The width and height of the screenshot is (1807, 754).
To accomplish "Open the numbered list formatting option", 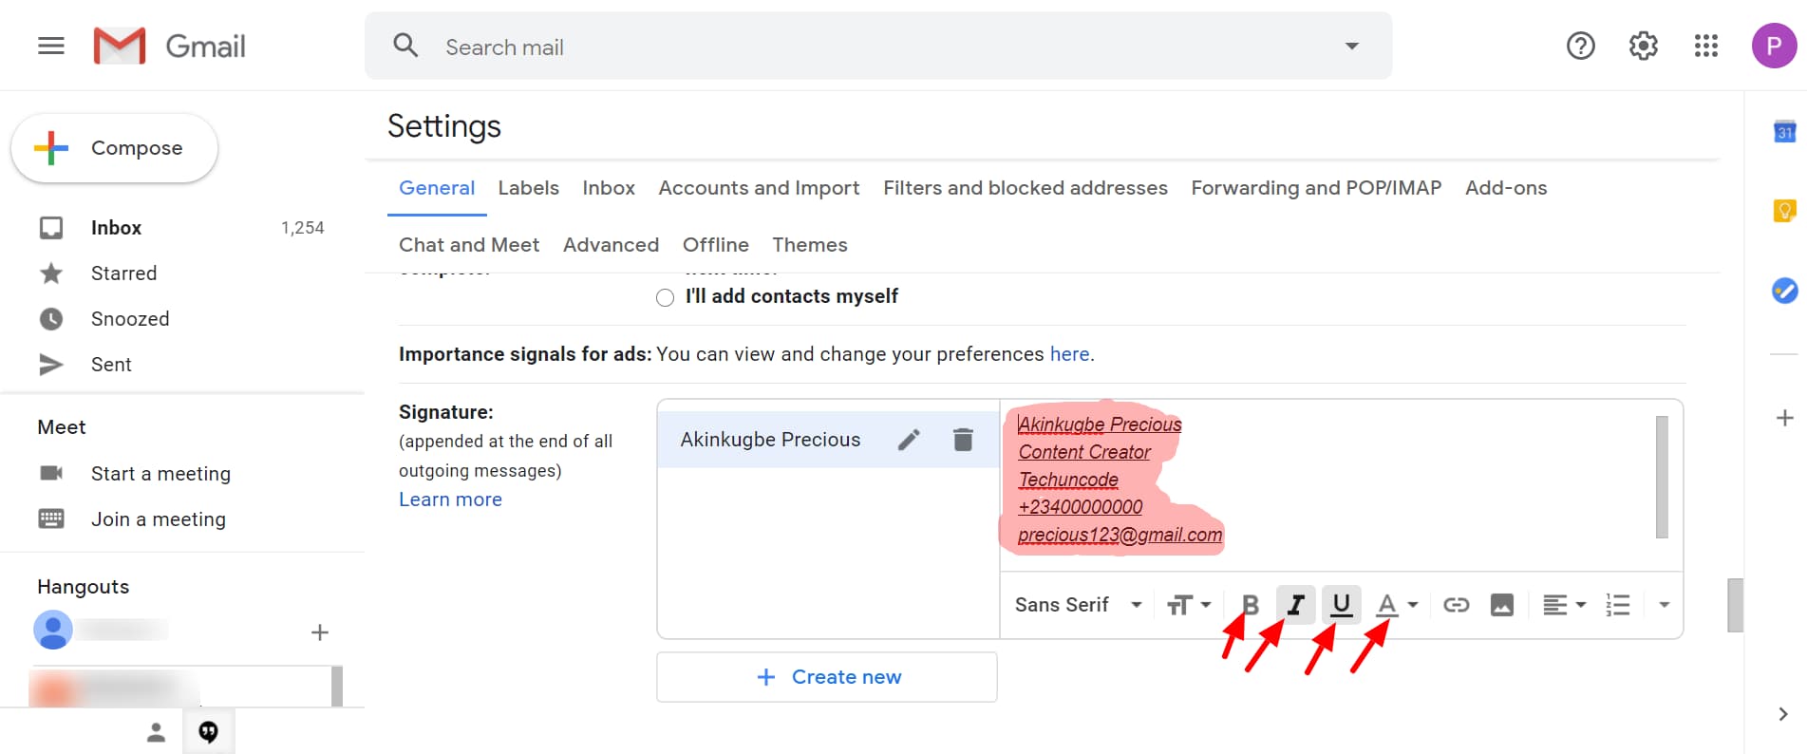I will tap(1617, 605).
